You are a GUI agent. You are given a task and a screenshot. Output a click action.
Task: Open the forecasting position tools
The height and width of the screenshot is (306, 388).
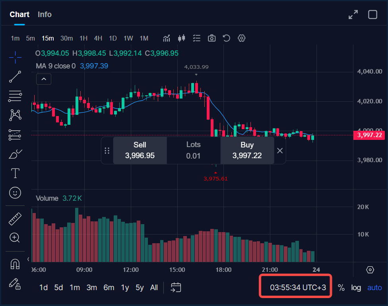(15, 135)
